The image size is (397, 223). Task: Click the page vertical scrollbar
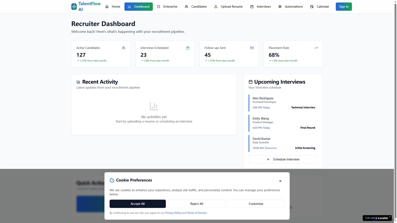(x=395, y=111)
